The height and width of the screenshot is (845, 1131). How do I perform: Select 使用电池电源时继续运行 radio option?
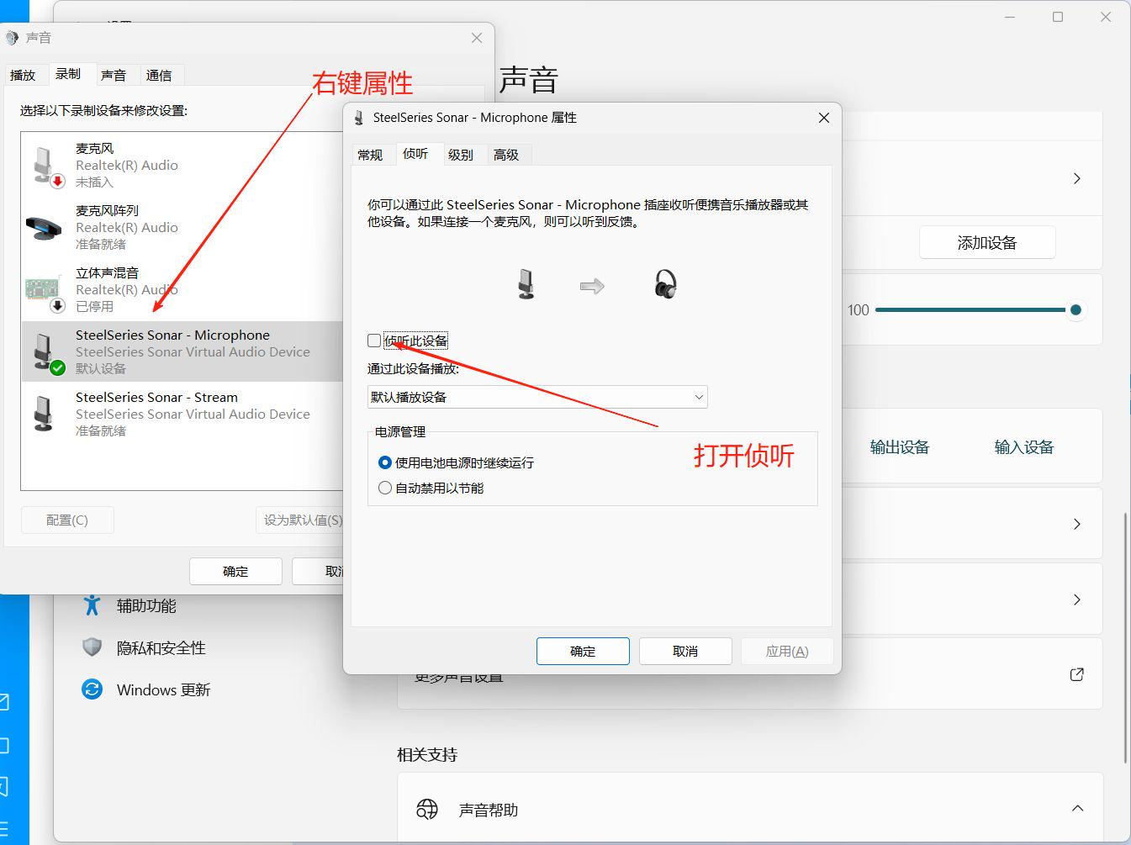coord(385,462)
